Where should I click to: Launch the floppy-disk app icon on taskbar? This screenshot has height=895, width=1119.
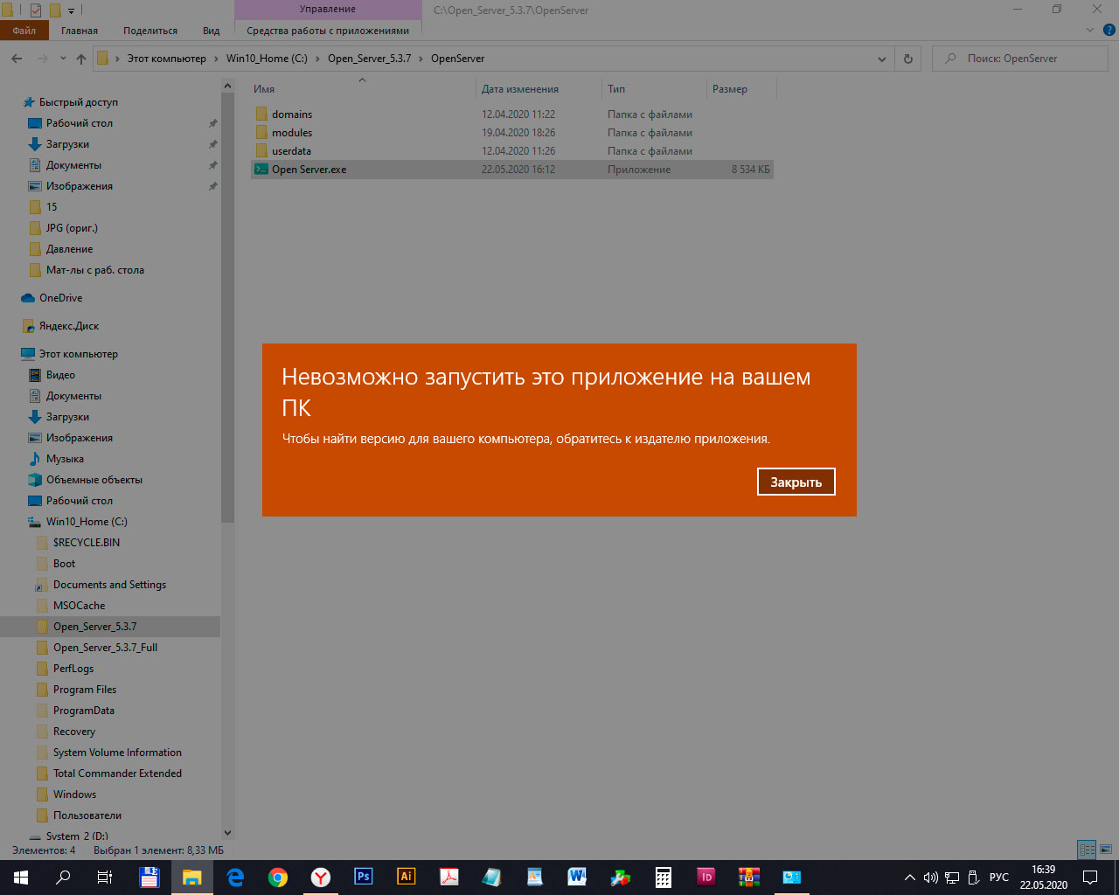(x=149, y=877)
